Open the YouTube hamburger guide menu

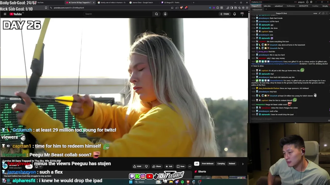click(5, 14)
